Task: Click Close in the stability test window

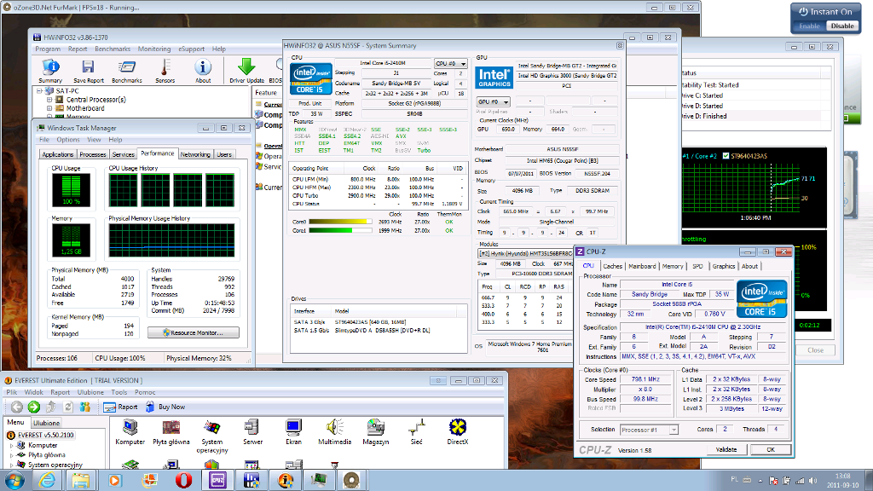Action: point(816,350)
